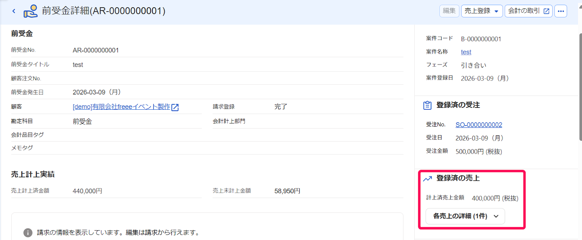582x240 pixels.
Task: Open the 売上登録 dropdown
Action: coord(482,11)
